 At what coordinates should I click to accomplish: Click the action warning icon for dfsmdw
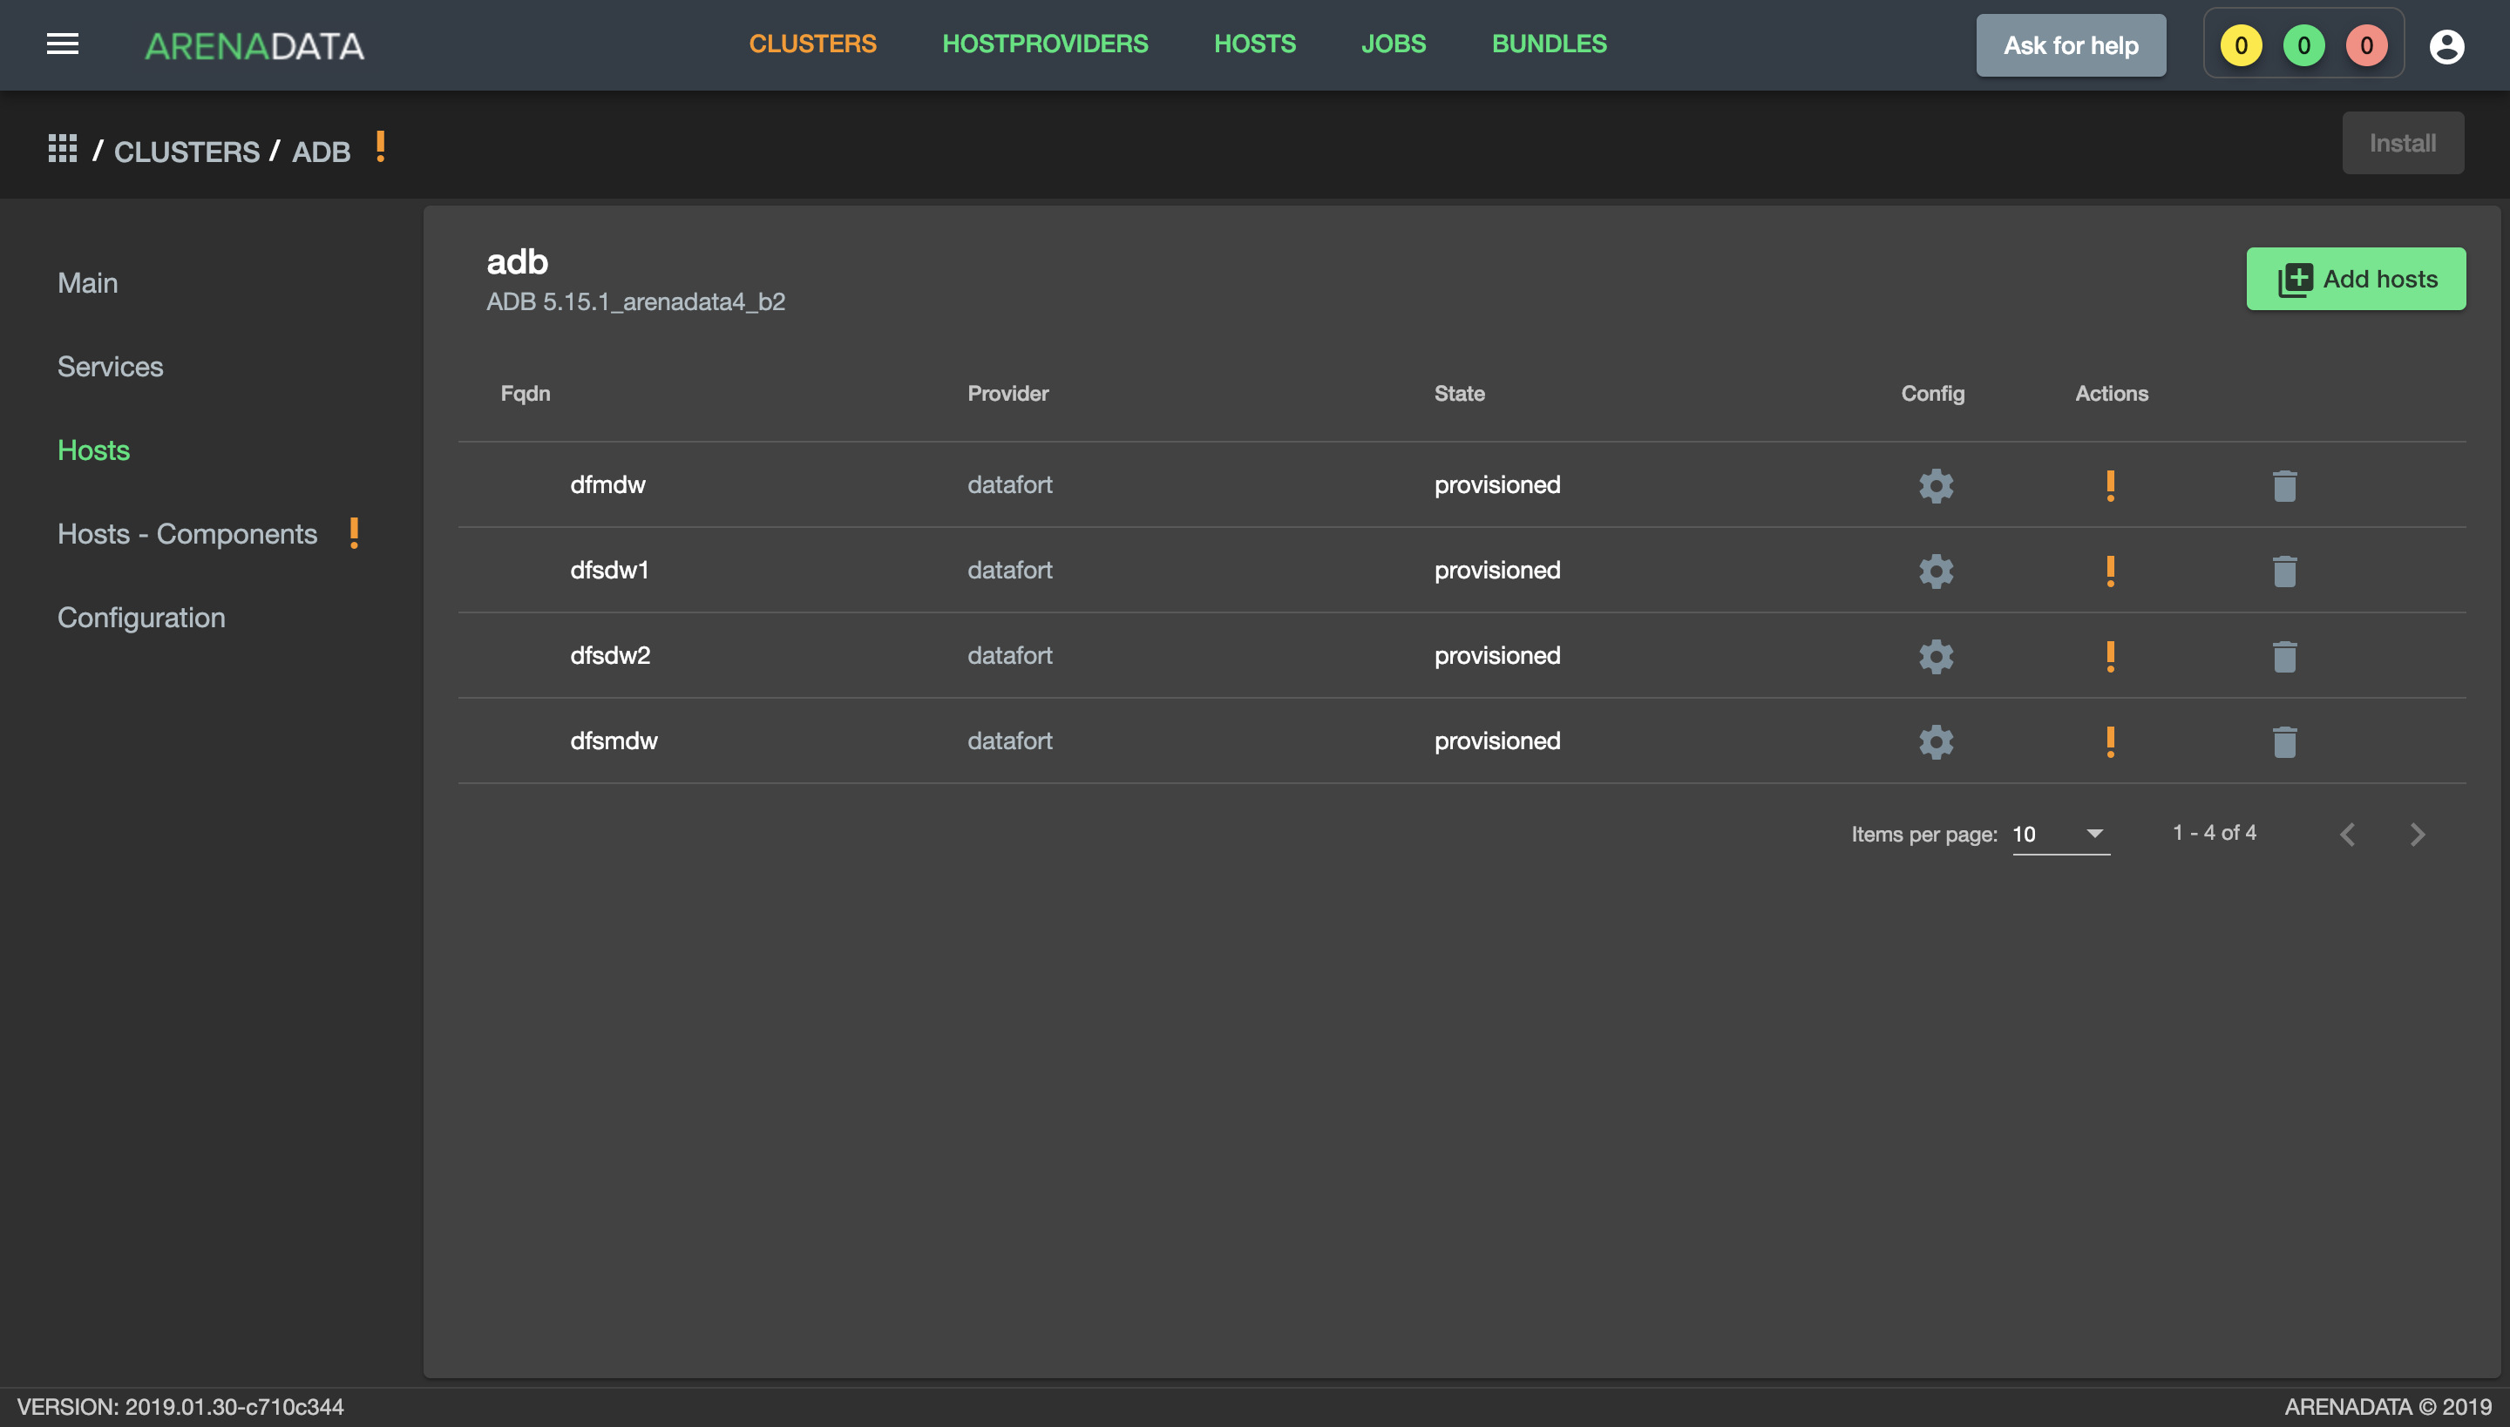pyautogui.click(x=2110, y=741)
